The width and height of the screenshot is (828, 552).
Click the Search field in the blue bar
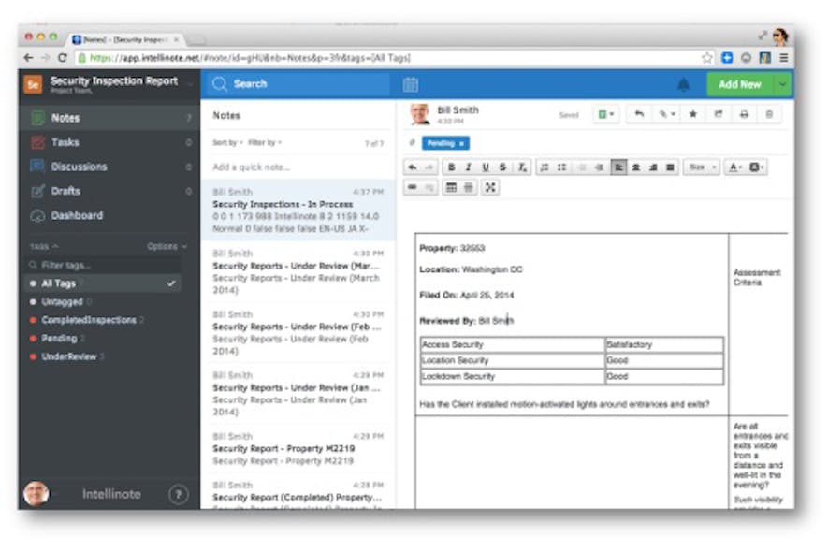coord(296,84)
